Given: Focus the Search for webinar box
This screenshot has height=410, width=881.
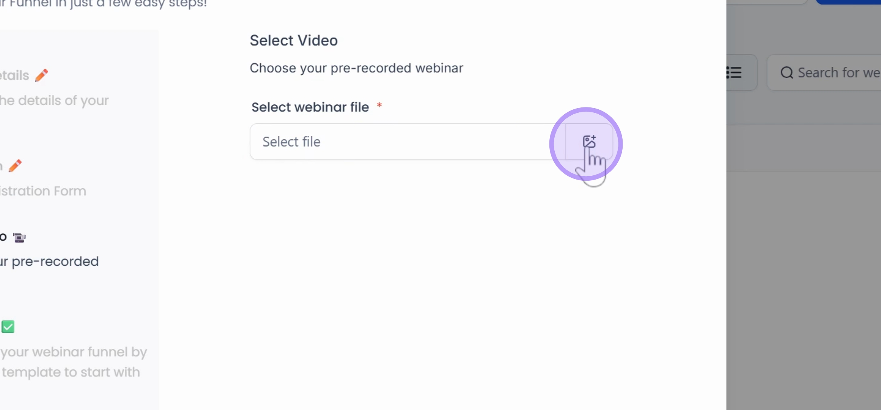Looking at the screenshot, I should click(824, 73).
